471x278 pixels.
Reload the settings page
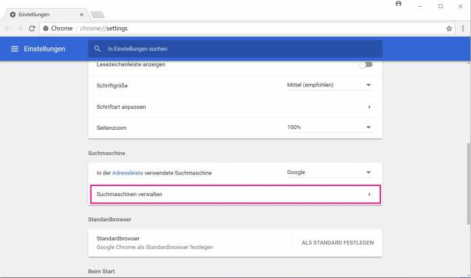coord(32,28)
